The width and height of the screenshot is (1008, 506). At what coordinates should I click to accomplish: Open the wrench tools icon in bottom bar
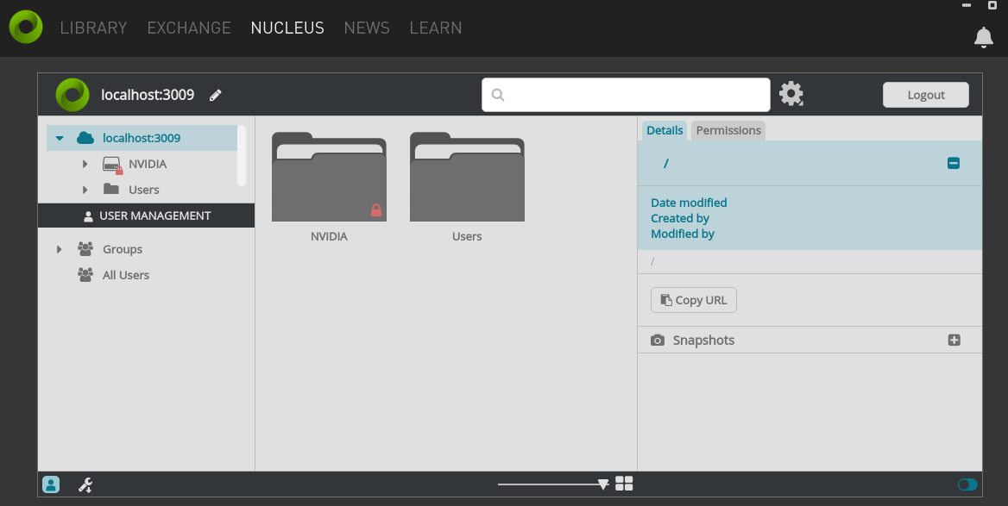click(x=85, y=484)
